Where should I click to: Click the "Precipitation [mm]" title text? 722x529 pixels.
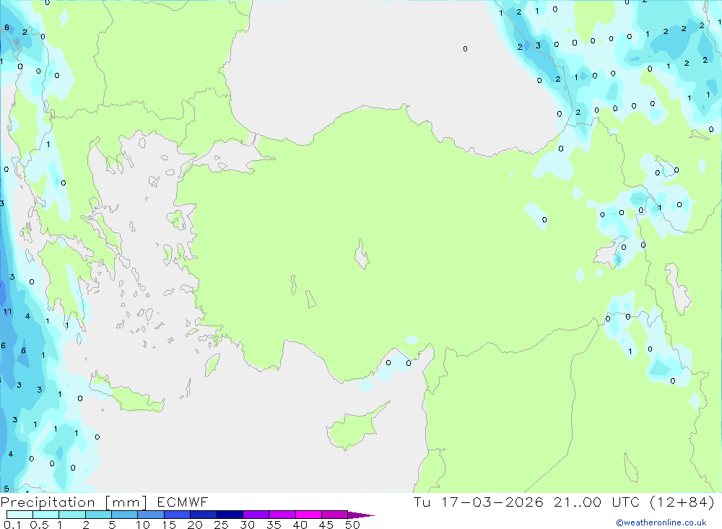(x=74, y=502)
